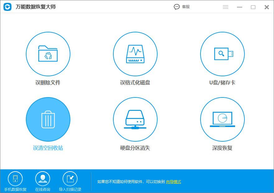This screenshot has height=193, width=274.
Task: Select the 误格式化磁盘 disk icon
Action: click(135, 54)
